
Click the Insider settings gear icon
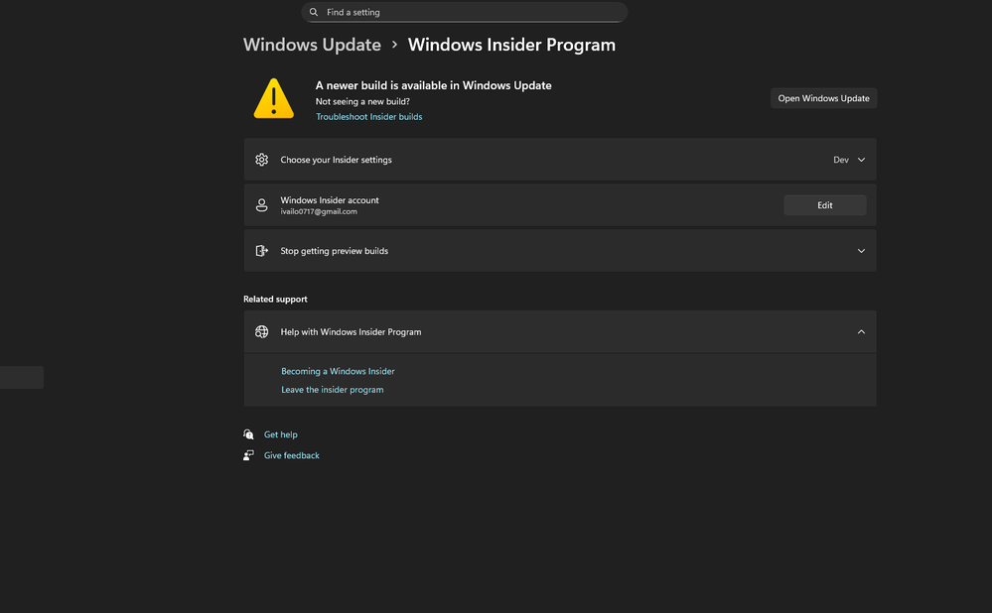(261, 160)
